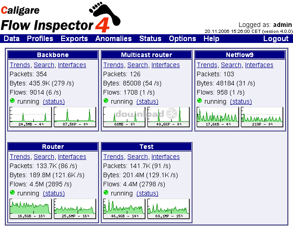The height and width of the screenshot is (227, 293).
Task: Click the Multicast router green running icon
Action: tap(106, 100)
